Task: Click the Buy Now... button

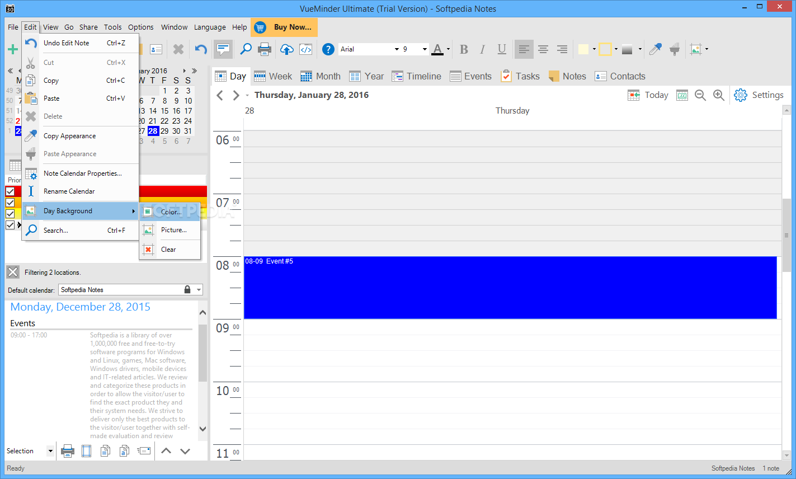Action: click(285, 27)
